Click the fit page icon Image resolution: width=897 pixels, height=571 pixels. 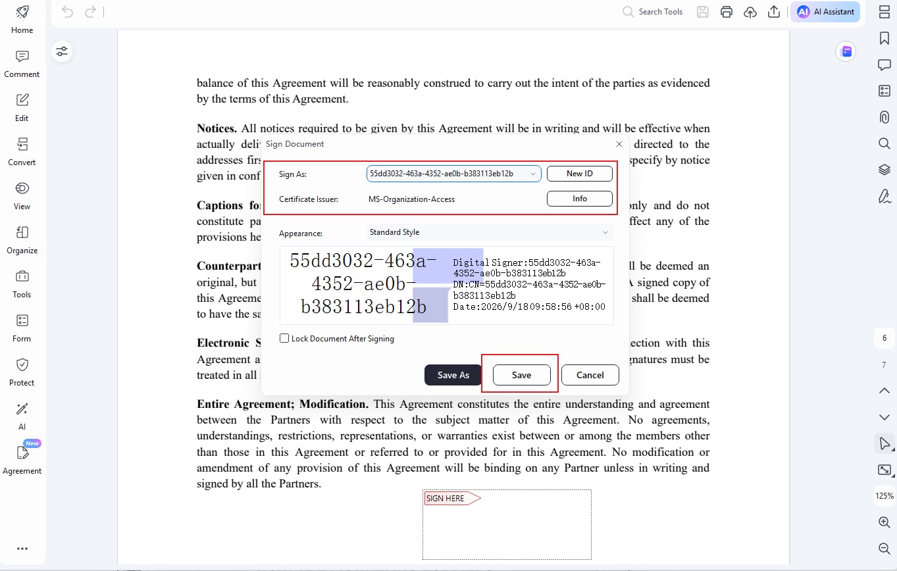click(884, 470)
